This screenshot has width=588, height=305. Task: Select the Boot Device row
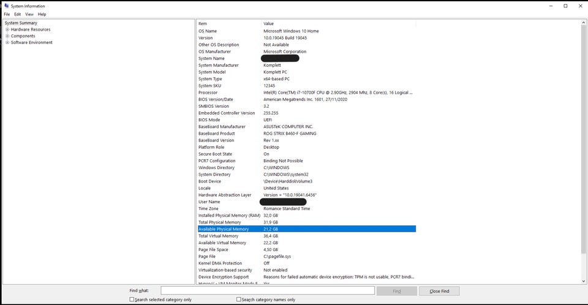[307, 181]
